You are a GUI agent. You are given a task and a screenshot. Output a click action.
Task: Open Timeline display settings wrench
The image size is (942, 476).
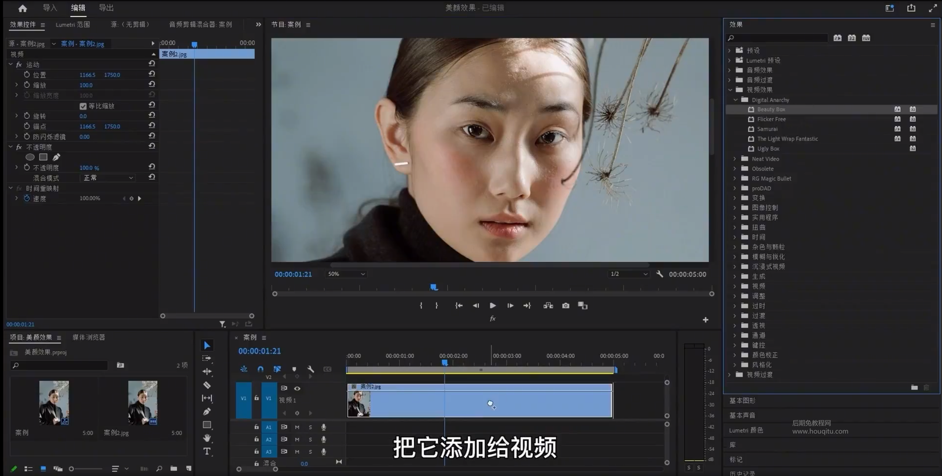[311, 370]
